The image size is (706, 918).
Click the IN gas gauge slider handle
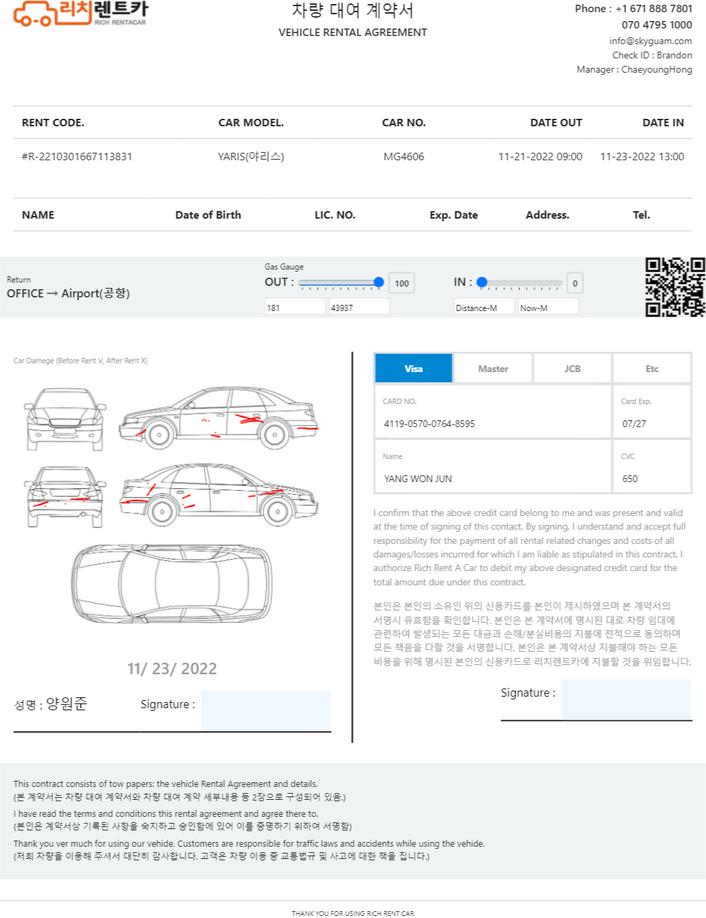coord(482,282)
